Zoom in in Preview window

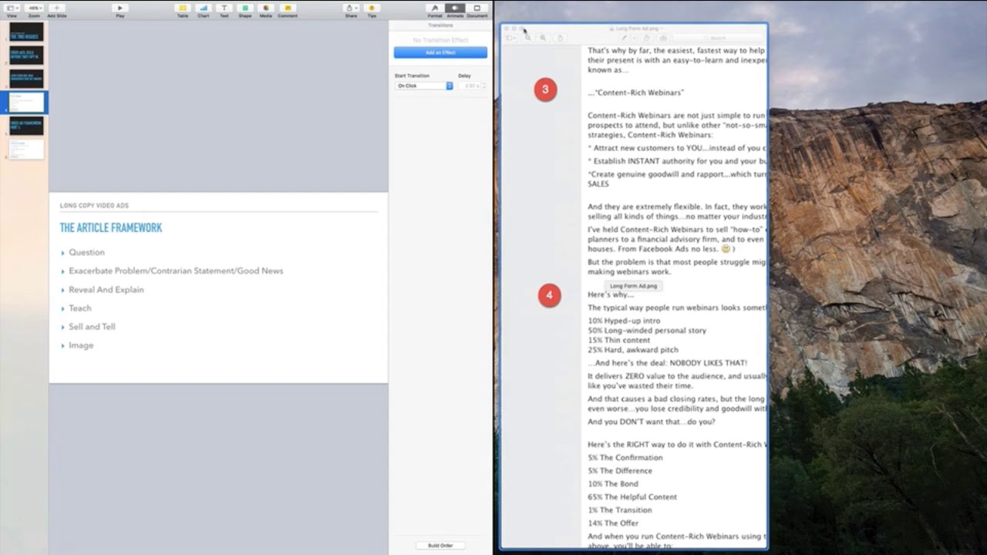(x=543, y=38)
